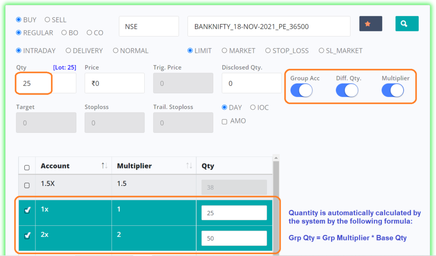436x256 pixels.
Task: Click the teal search magnifier button
Action: pyautogui.click(x=407, y=23)
